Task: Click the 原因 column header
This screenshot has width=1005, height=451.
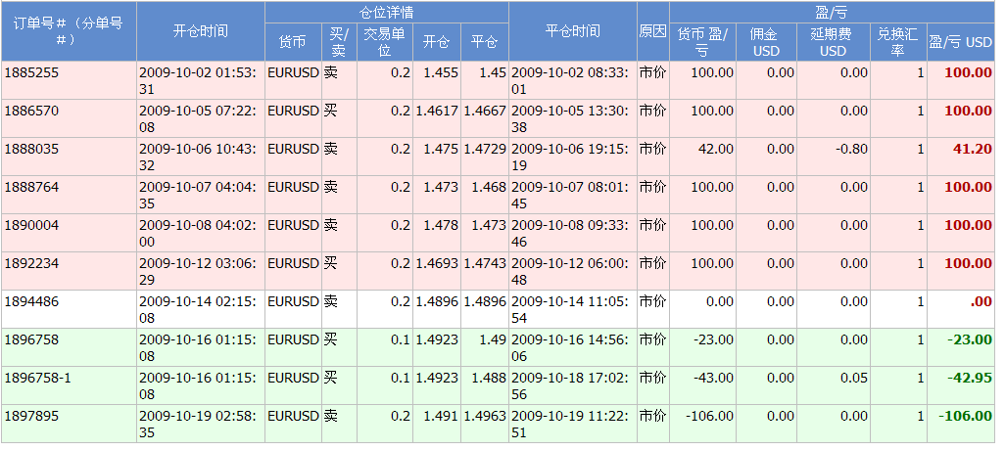Action: (x=652, y=31)
